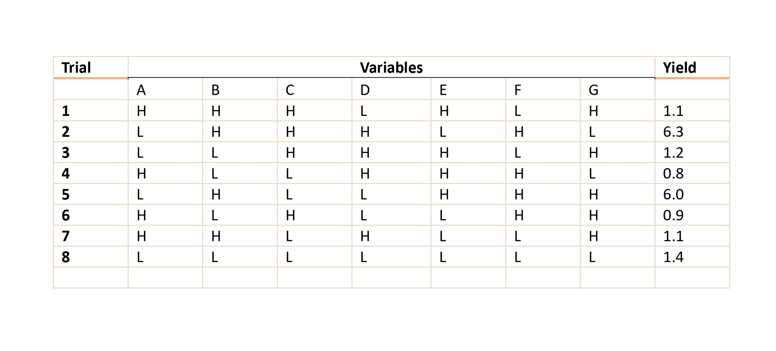This screenshot has width=776, height=351.
Task: Click the Variables header cell
Action: [391, 68]
